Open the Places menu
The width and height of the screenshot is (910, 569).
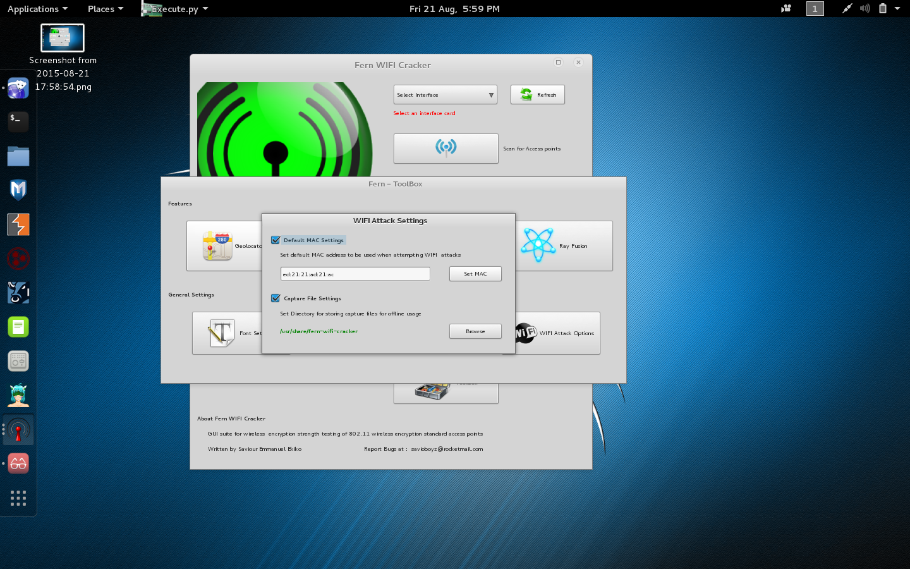pos(105,9)
